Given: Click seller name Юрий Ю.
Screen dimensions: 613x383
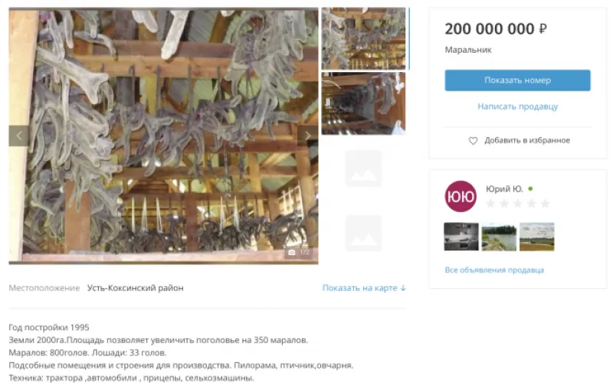Looking at the screenshot, I should click(x=504, y=189).
